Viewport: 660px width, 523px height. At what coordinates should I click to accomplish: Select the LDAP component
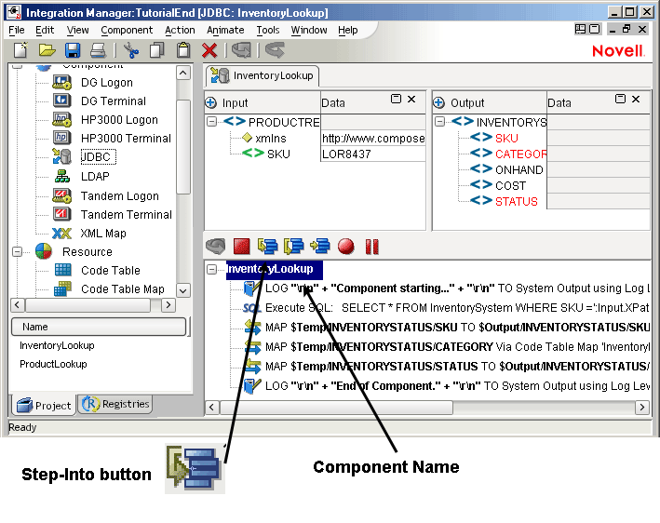coord(95,176)
